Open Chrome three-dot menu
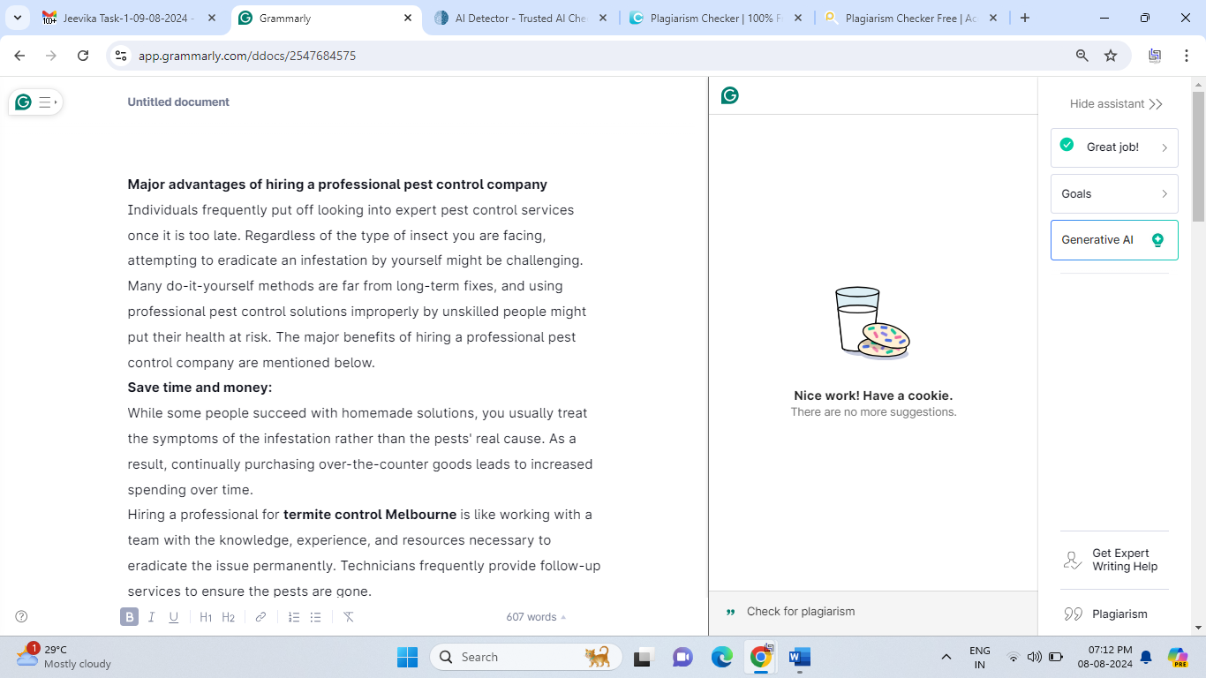1206x678 pixels. point(1187,56)
